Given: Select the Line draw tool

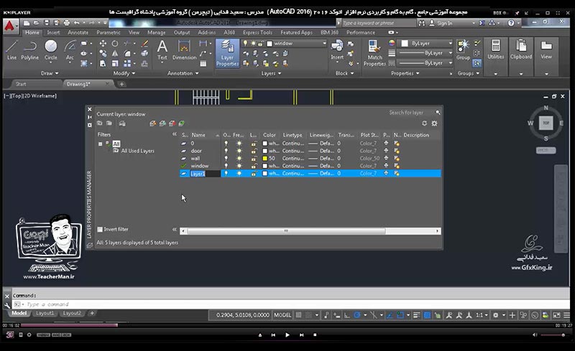Looking at the screenshot, I should 11,50.
